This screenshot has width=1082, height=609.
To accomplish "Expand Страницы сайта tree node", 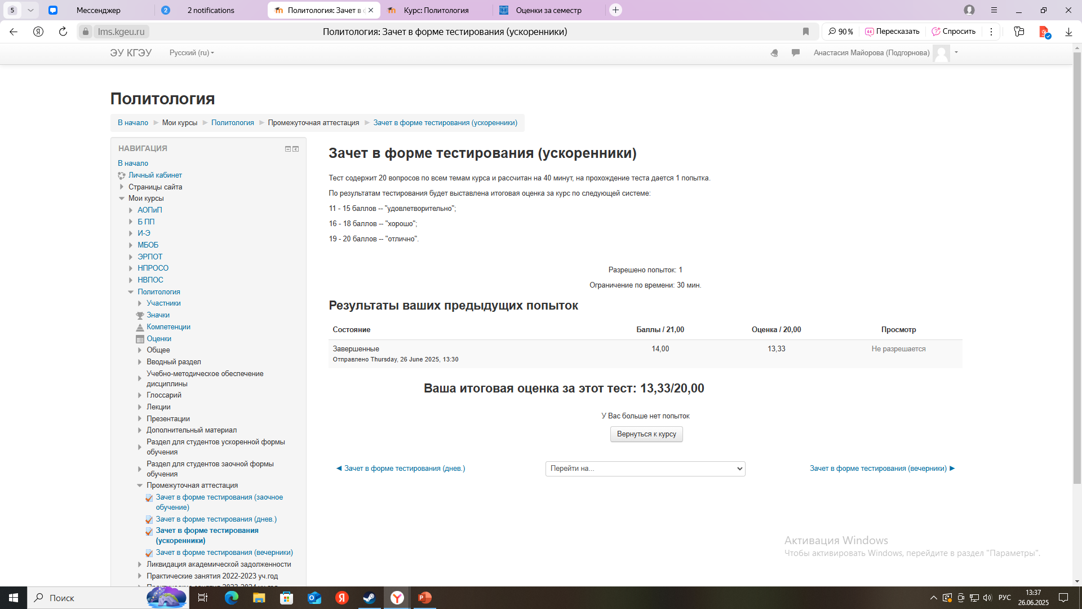I will 122,187.
